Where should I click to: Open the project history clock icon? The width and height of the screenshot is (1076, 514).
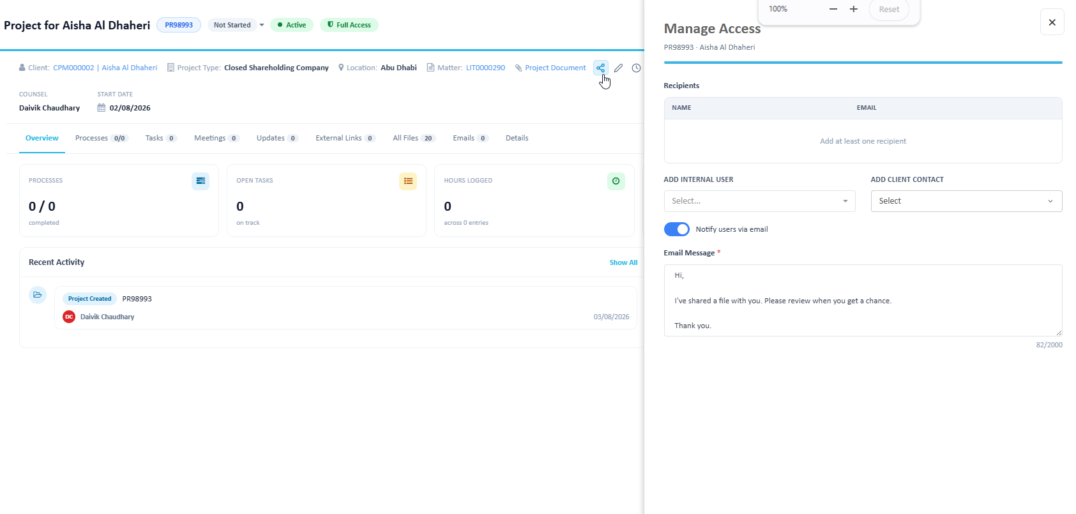coord(636,68)
